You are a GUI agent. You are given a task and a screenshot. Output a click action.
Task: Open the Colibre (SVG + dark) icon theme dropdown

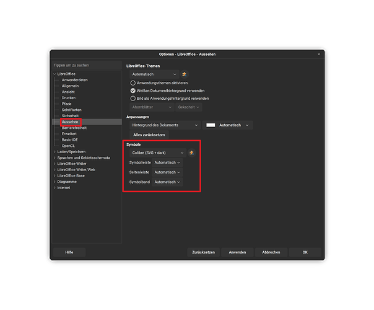(x=157, y=153)
